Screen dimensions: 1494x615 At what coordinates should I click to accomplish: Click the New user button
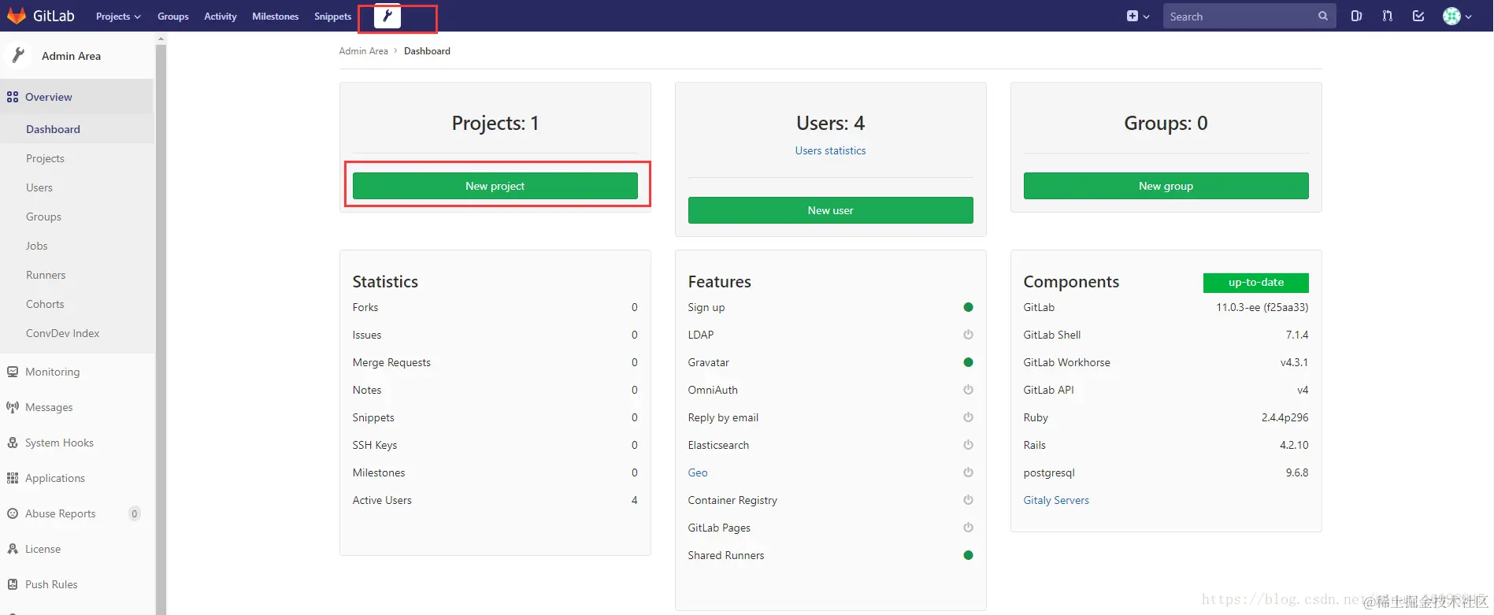click(x=830, y=210)
